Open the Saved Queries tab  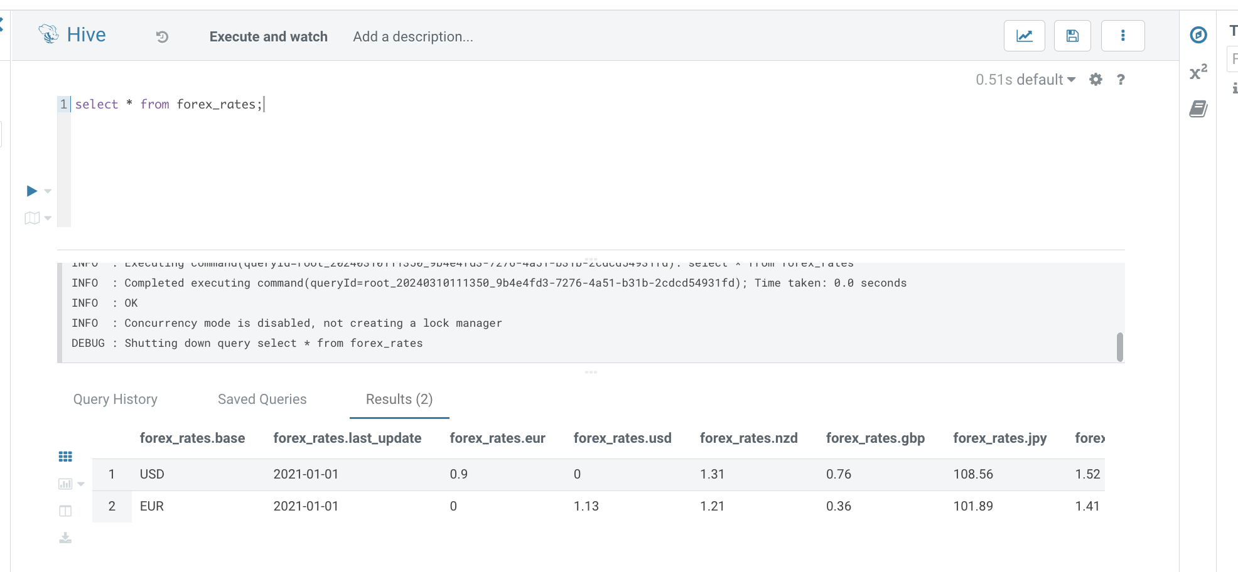coord(262,400)
